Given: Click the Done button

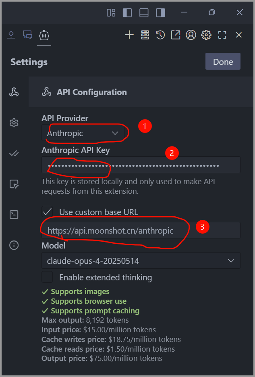Looking at the screenshot, I should point(223,62).
